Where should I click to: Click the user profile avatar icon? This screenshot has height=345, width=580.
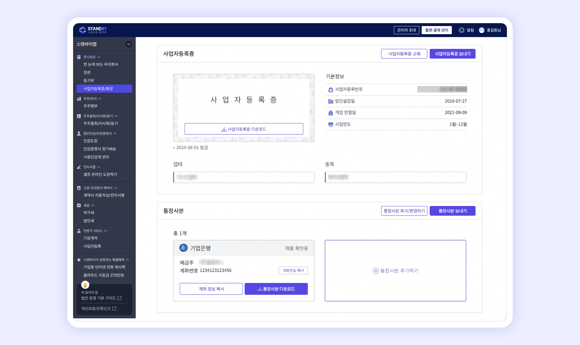pyautogui.click(x=481, y=30)
